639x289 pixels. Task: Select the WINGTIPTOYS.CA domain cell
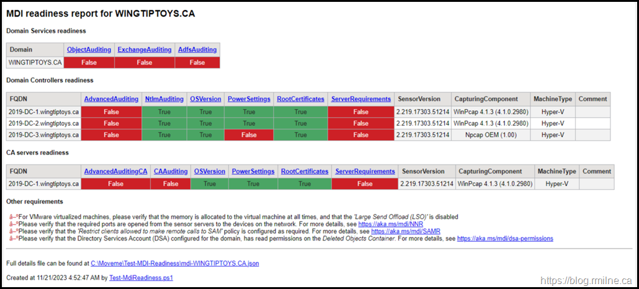(x=35, y=62)
